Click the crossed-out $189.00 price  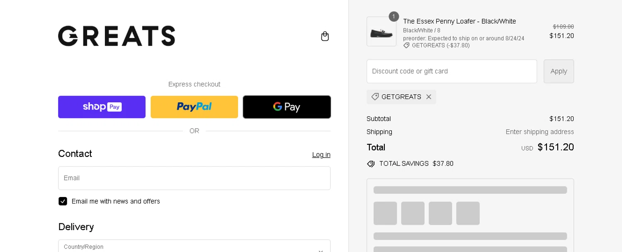click(564, 26)
